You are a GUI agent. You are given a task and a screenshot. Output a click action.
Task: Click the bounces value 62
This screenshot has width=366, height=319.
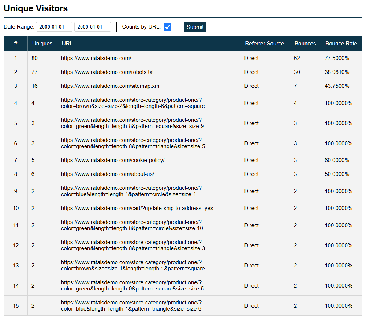click(x=297, y=58)
